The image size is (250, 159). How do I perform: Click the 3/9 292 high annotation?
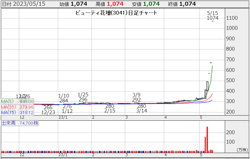tap(137, 97)
